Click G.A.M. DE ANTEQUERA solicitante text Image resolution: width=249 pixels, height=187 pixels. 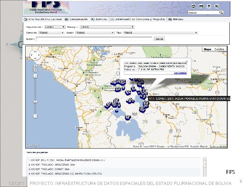pos(151,70)
